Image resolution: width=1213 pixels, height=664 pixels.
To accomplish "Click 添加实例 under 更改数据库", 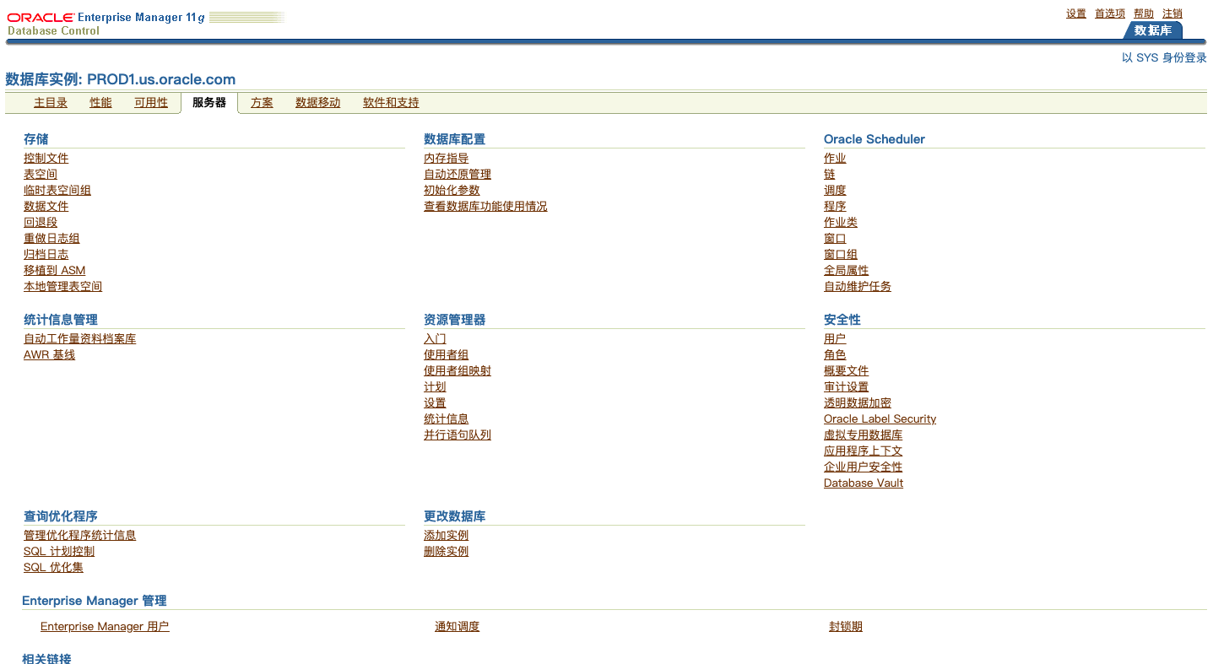I will [x=447, y=535].
